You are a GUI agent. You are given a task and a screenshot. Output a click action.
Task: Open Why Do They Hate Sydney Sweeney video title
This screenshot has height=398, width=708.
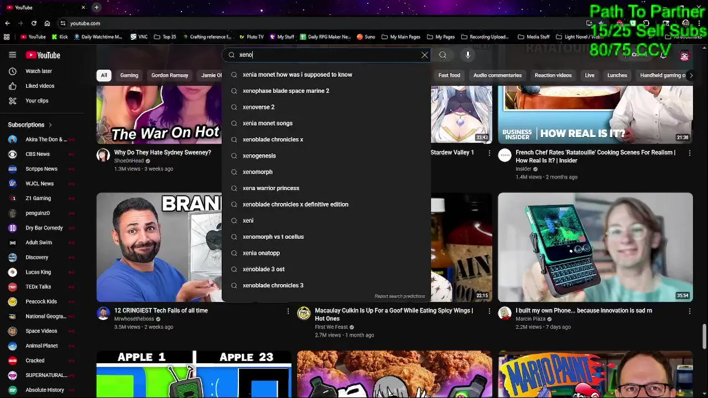[x=163, y=153]
